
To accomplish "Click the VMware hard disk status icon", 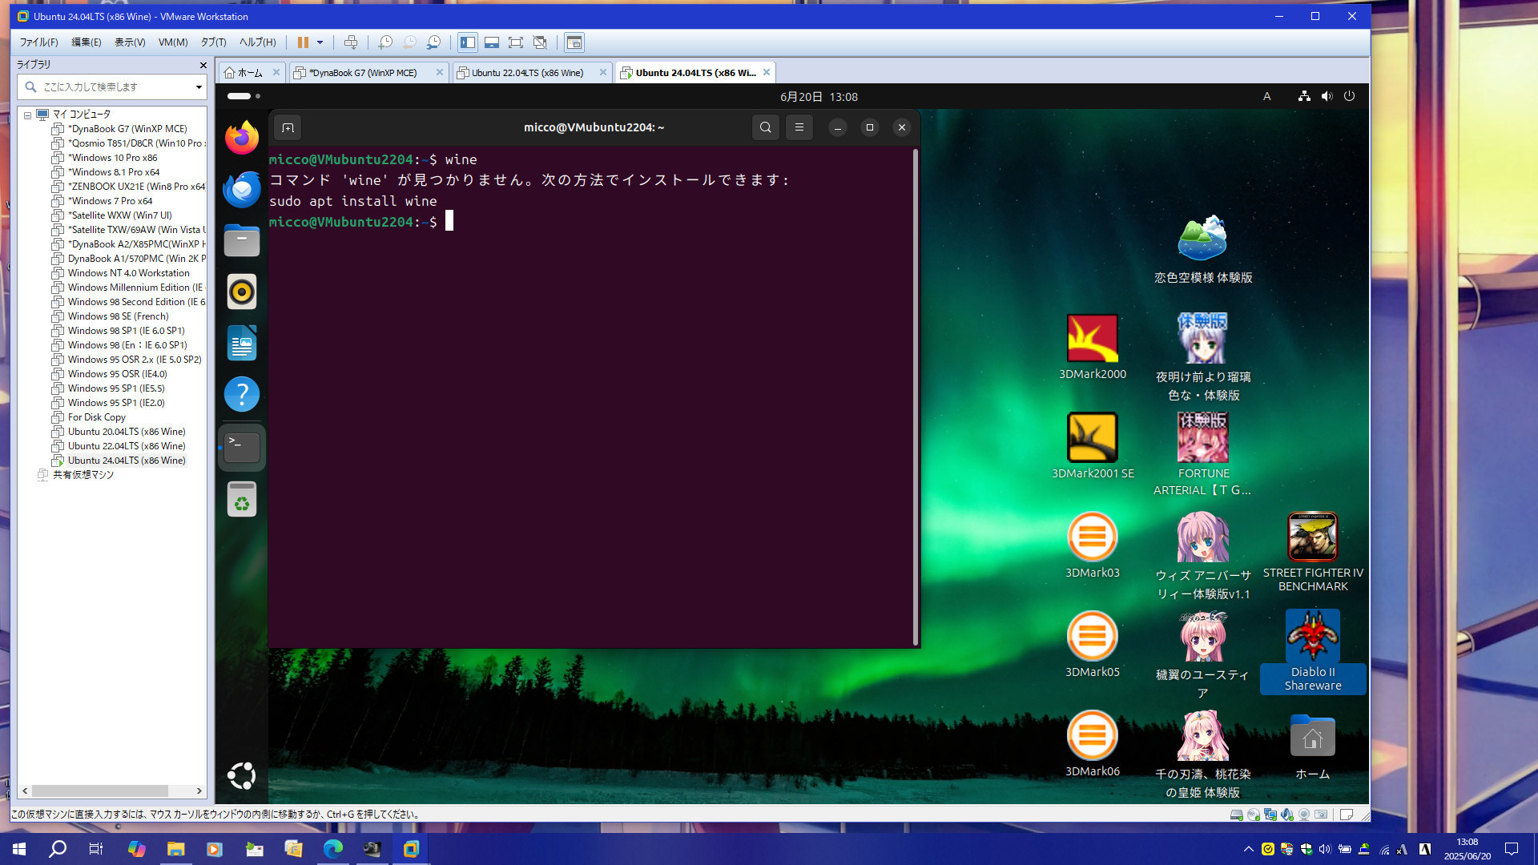I will point(1236,815).
